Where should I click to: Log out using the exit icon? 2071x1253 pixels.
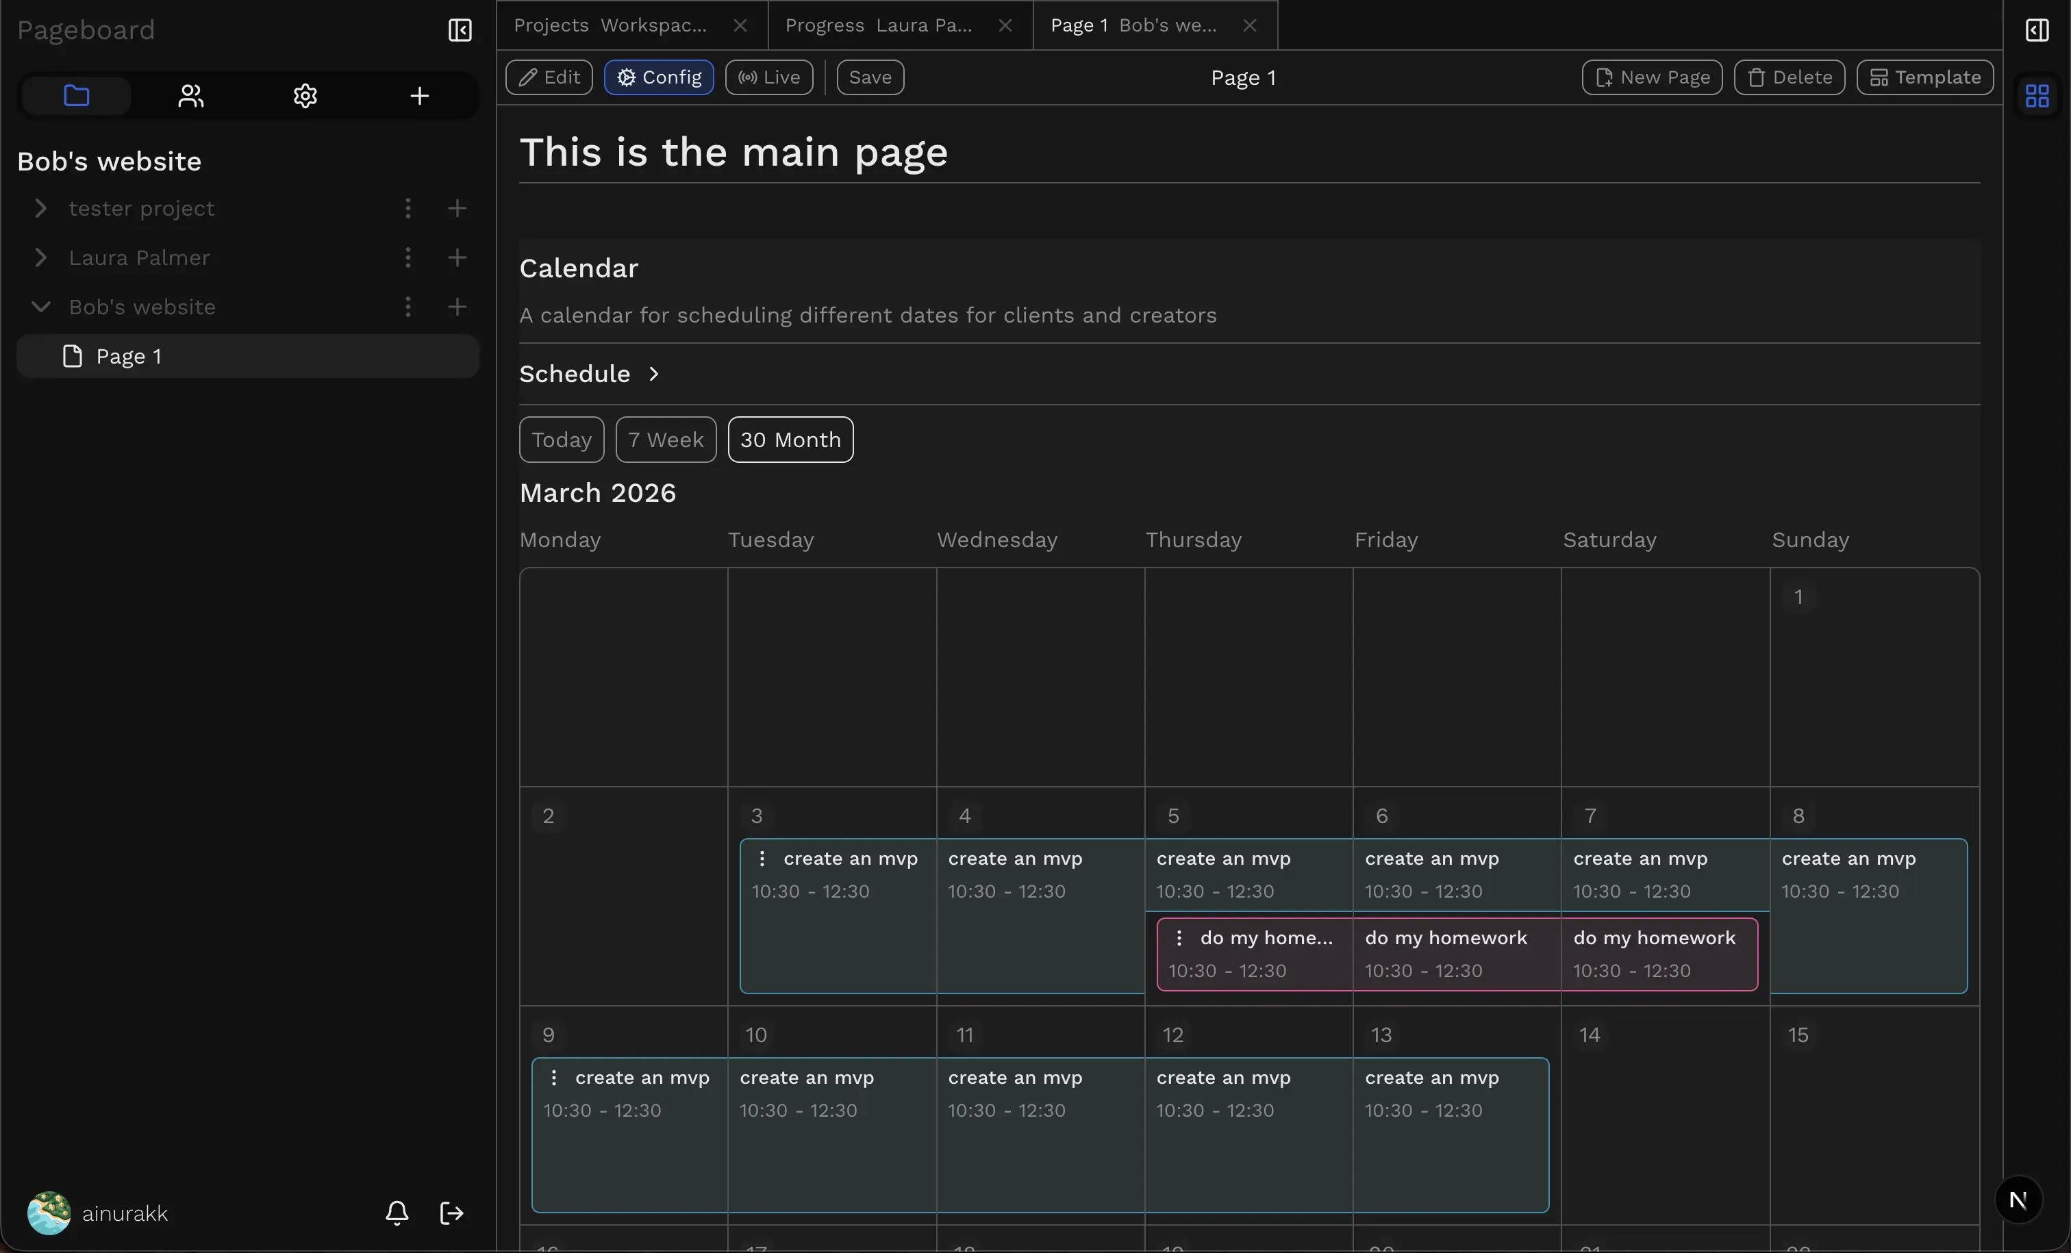(451, 1212)
